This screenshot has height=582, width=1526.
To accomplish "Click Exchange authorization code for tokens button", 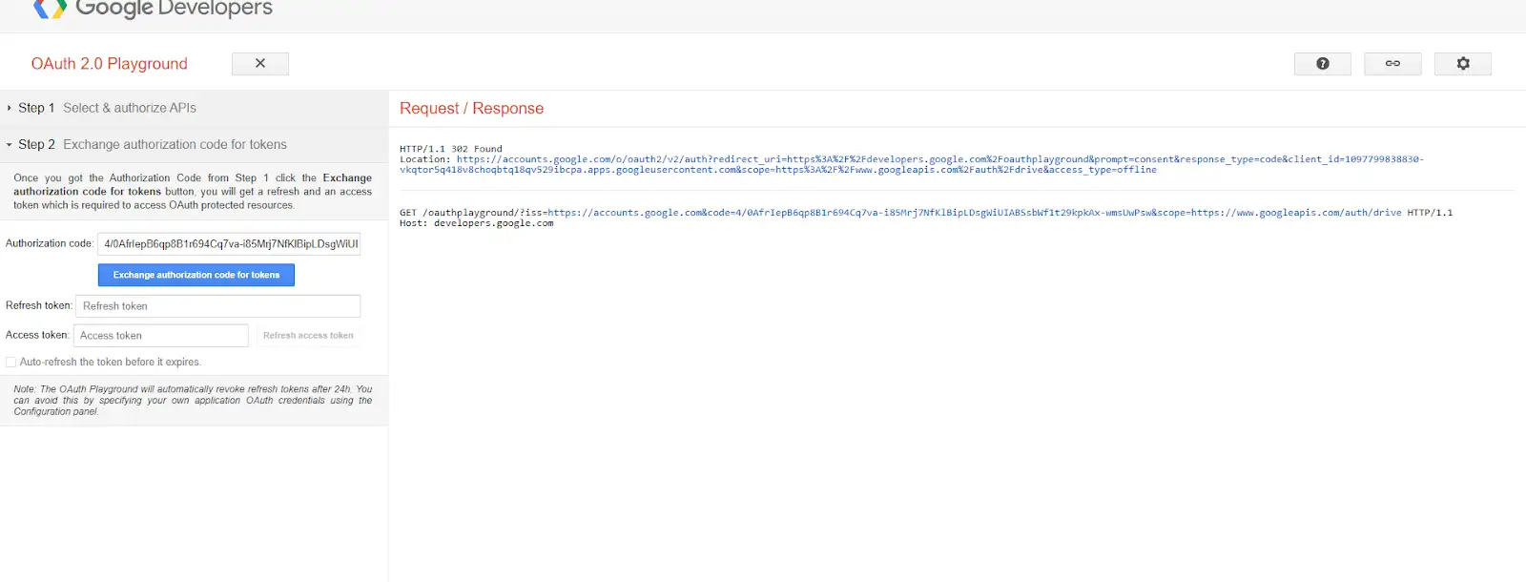I will click(196, 275).
